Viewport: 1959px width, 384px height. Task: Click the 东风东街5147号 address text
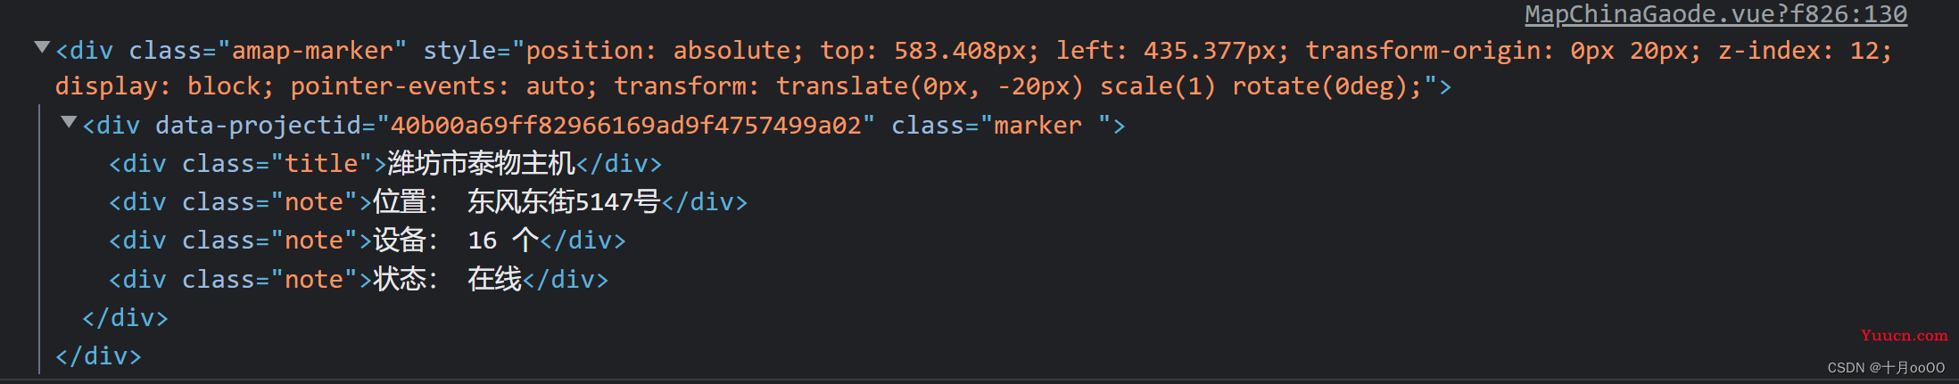(563, 202)
